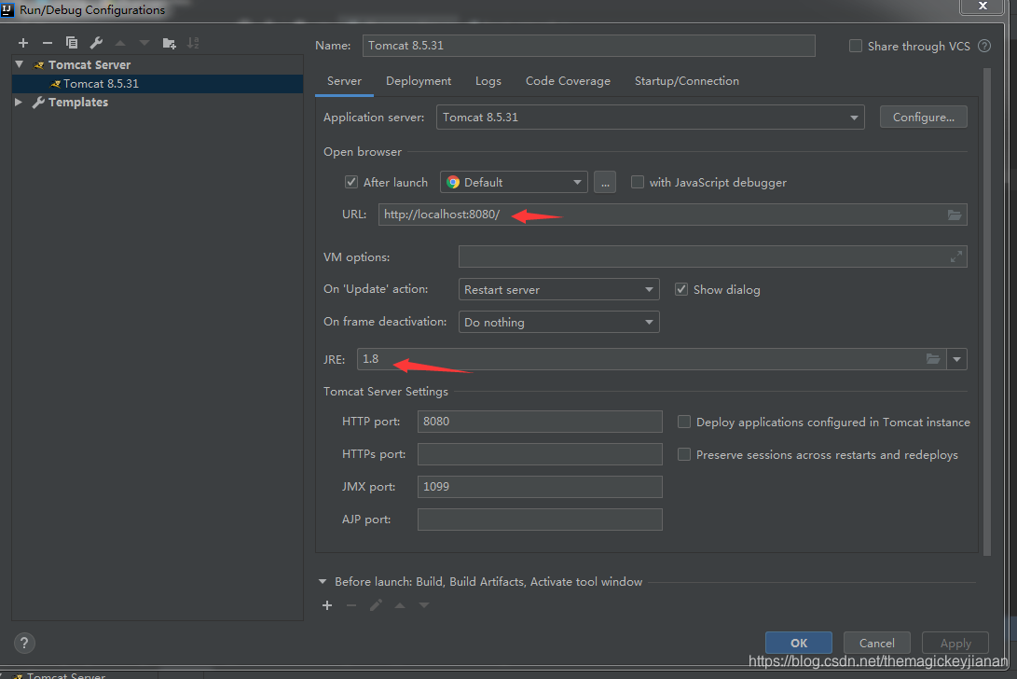Click the Cancel button
This screenshot has width=1017, height=679.
[x=876, y=643]
